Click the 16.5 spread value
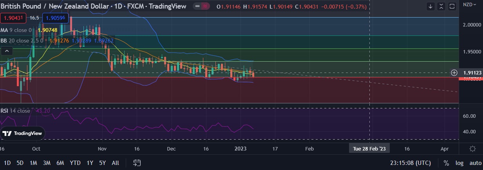 click(34, 18)
